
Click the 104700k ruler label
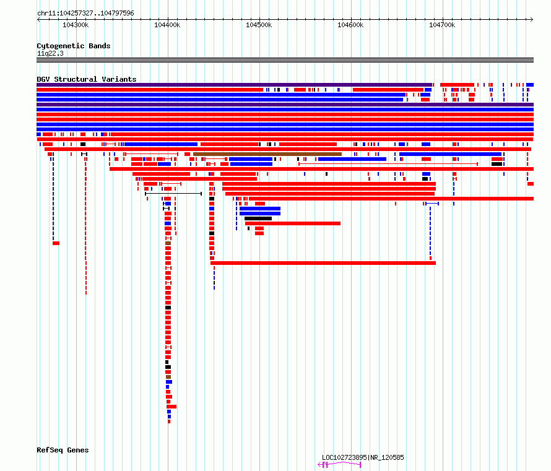point(442,25)
